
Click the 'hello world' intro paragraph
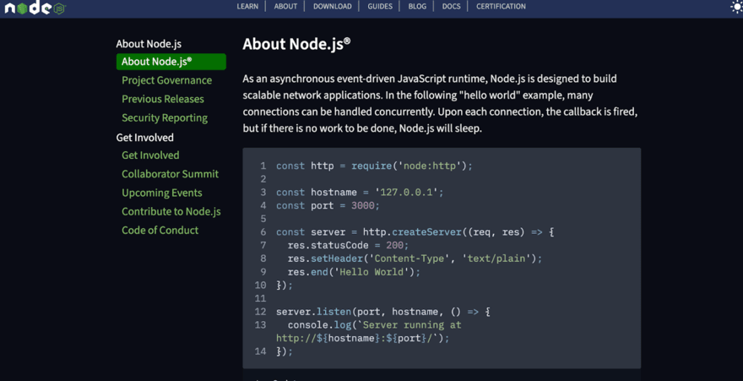[x=440, y=103]
